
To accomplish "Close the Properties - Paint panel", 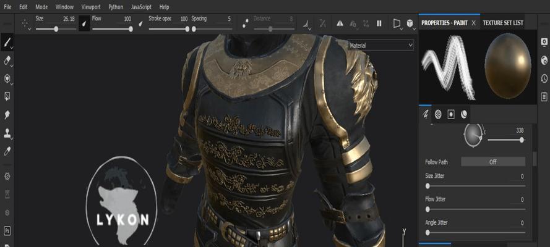I will 473,23.
